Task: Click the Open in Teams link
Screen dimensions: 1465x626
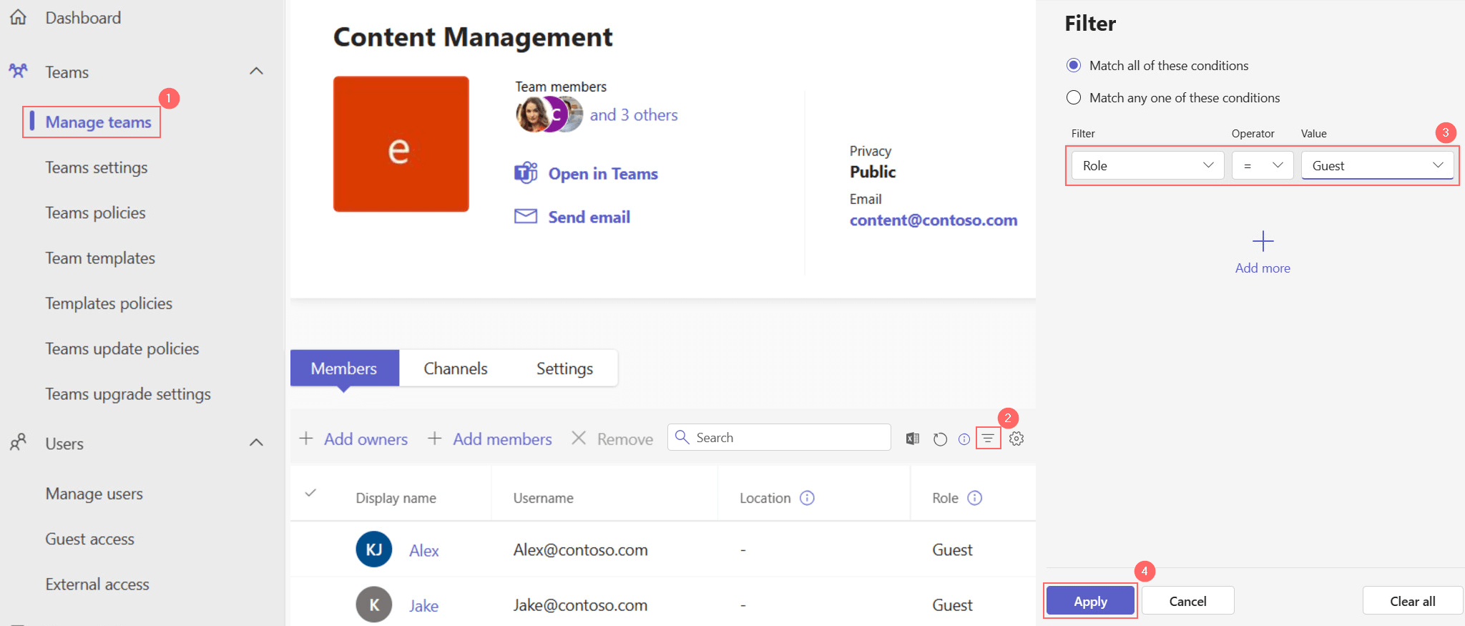Action: (x=603, y=173)
